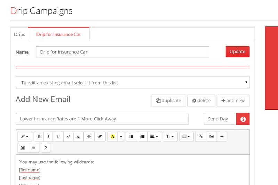Viewport: 278px width, 185px height.
Task: Expand the text color options arrow
Action: (121, 136)
